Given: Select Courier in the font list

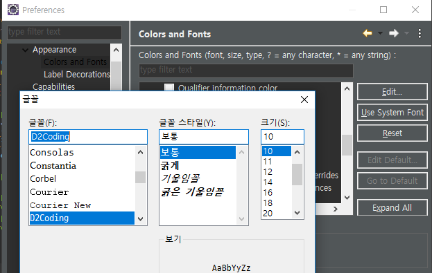Looking at the screenshot, I should (x=82, y=192).
